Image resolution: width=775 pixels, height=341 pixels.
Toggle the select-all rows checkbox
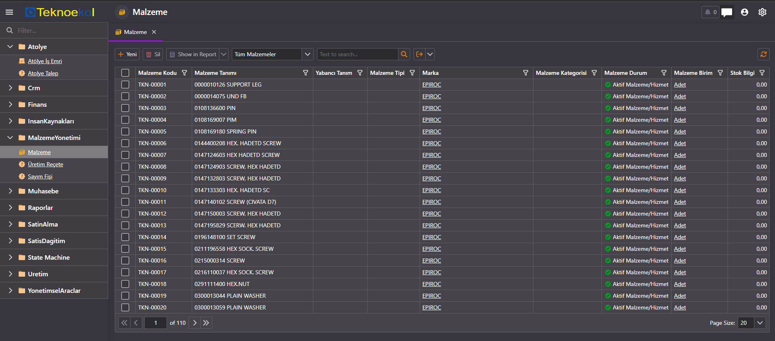click(x=125, y=73)
